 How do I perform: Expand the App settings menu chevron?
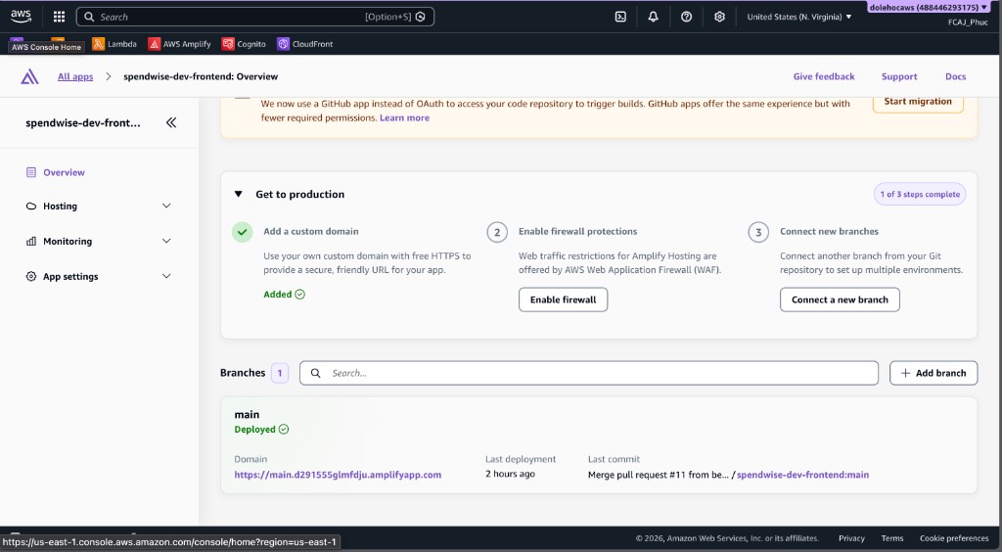166,277
